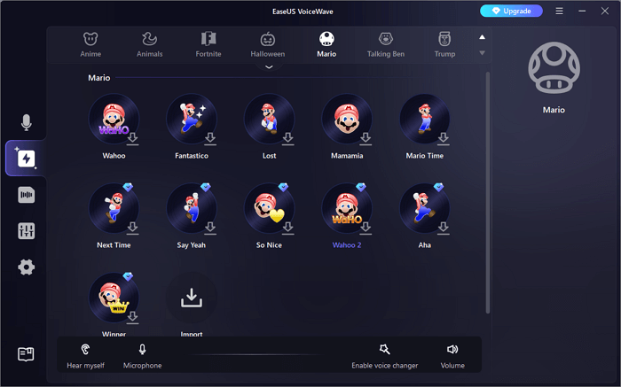Download the Winner sound via arrow icon
The width and height of the screenshot is (621, 387).
point(133,317)
